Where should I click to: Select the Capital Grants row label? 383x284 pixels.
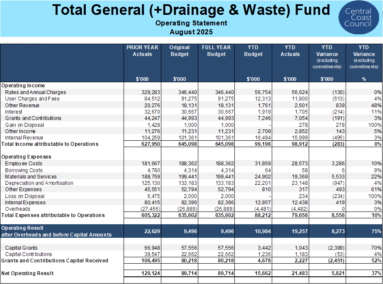pos(21,248)
